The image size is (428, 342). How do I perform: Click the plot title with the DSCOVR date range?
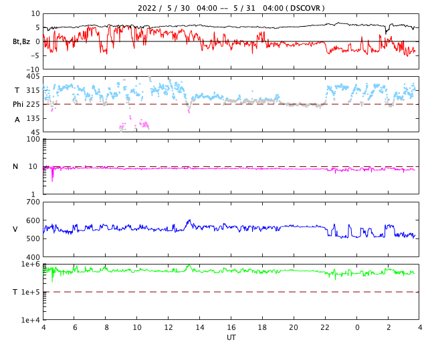tap(231, 8)
